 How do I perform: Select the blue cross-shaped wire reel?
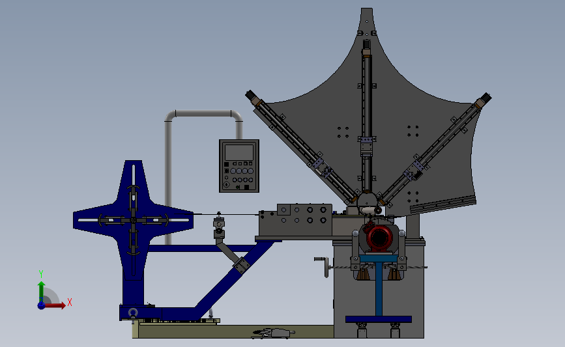[x=134, y=220]
